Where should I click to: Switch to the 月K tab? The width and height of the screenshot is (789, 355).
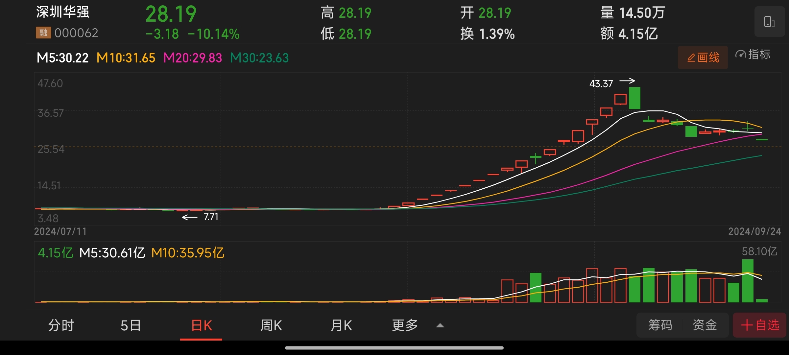point(341,326)
